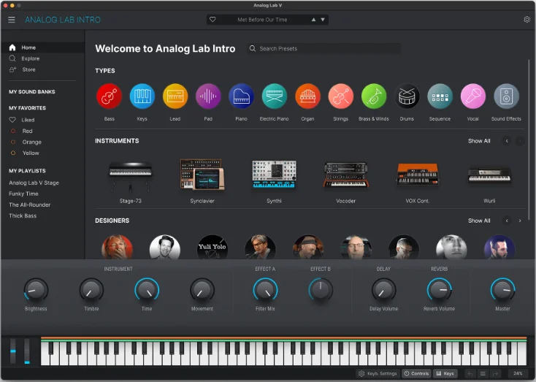This screenshot has width=536, height=382.
Task: Click the Movement knob
Action: (202, 290)
